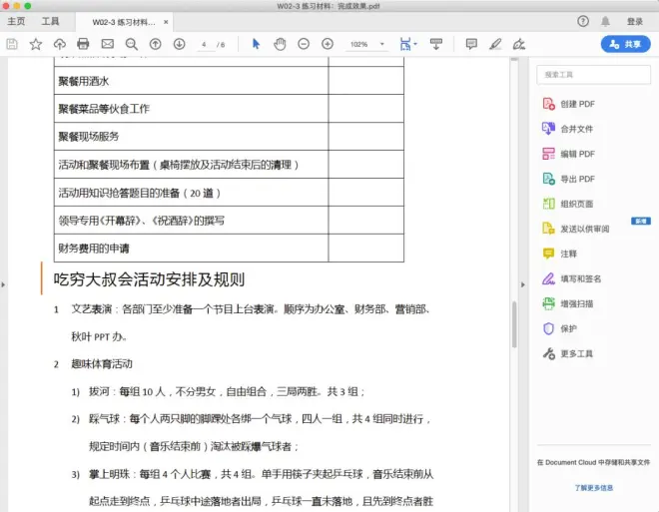Expand the page fit options dropdown
This screenshot has width=659, height=512.
pyautogui.click(x=415, y=44)
